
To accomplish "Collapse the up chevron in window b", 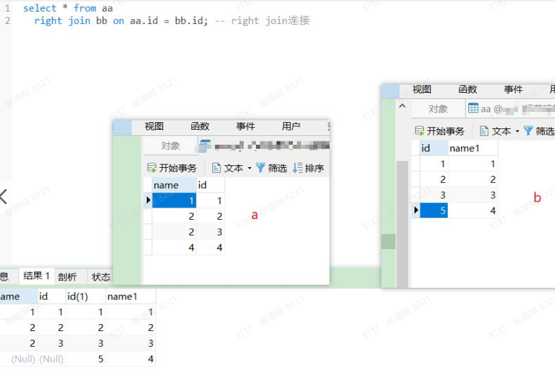I will point(403,106).
